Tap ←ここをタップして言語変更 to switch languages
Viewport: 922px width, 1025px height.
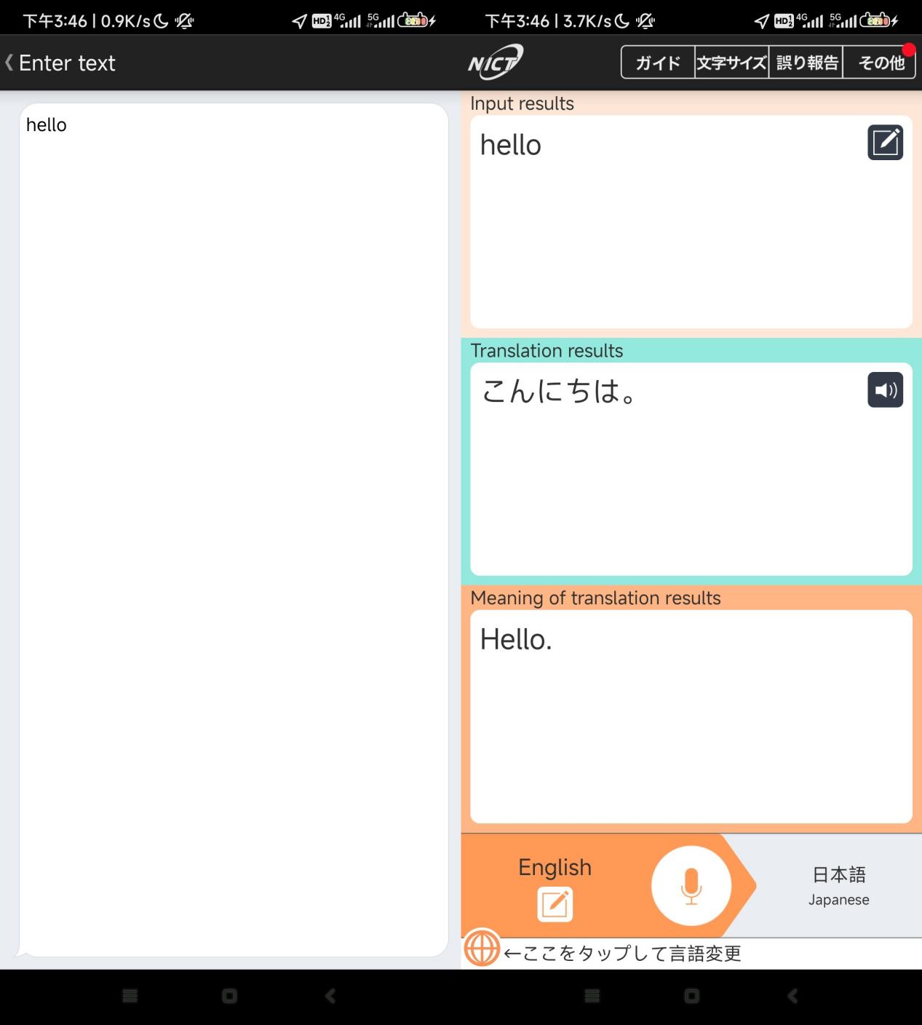click(x=622, y=952)
